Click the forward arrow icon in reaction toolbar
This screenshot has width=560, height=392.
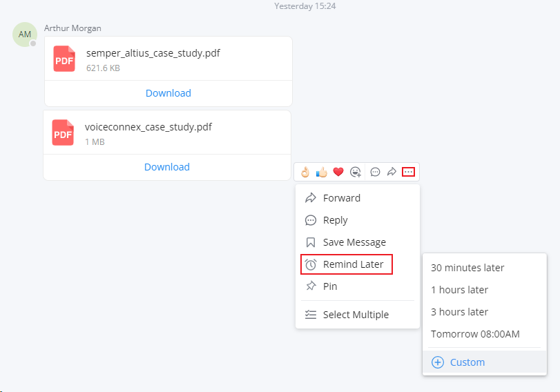pos(392,172)
